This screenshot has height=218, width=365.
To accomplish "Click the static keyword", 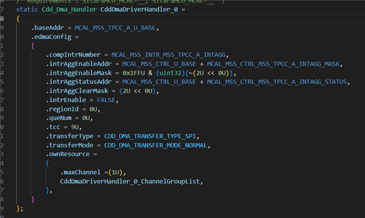I will pyautogui.click(x=27, y=10).
